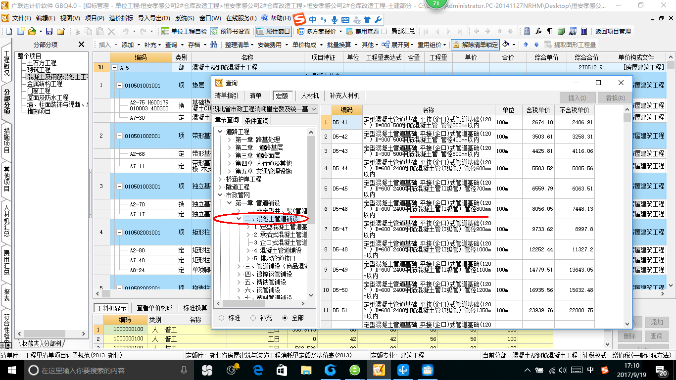The height and width of the screenshot is (380, 676).
Task: Click the save floppy disk icon
Action: (49, 31)
